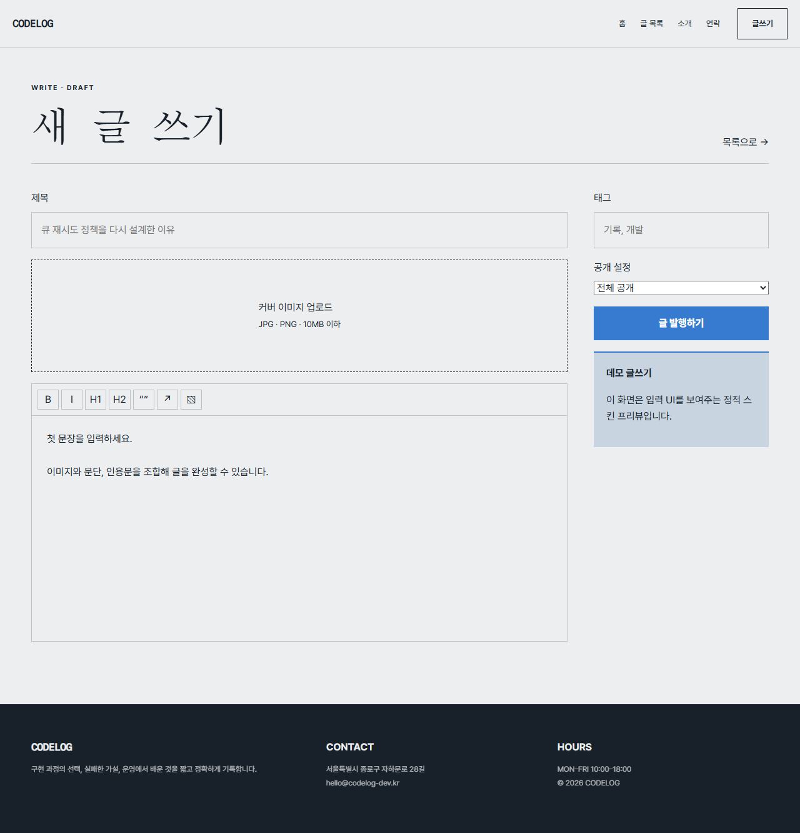Click the JPG · PNG · 10MB 이하 hint
800x833 pixels.
[299, 324]
